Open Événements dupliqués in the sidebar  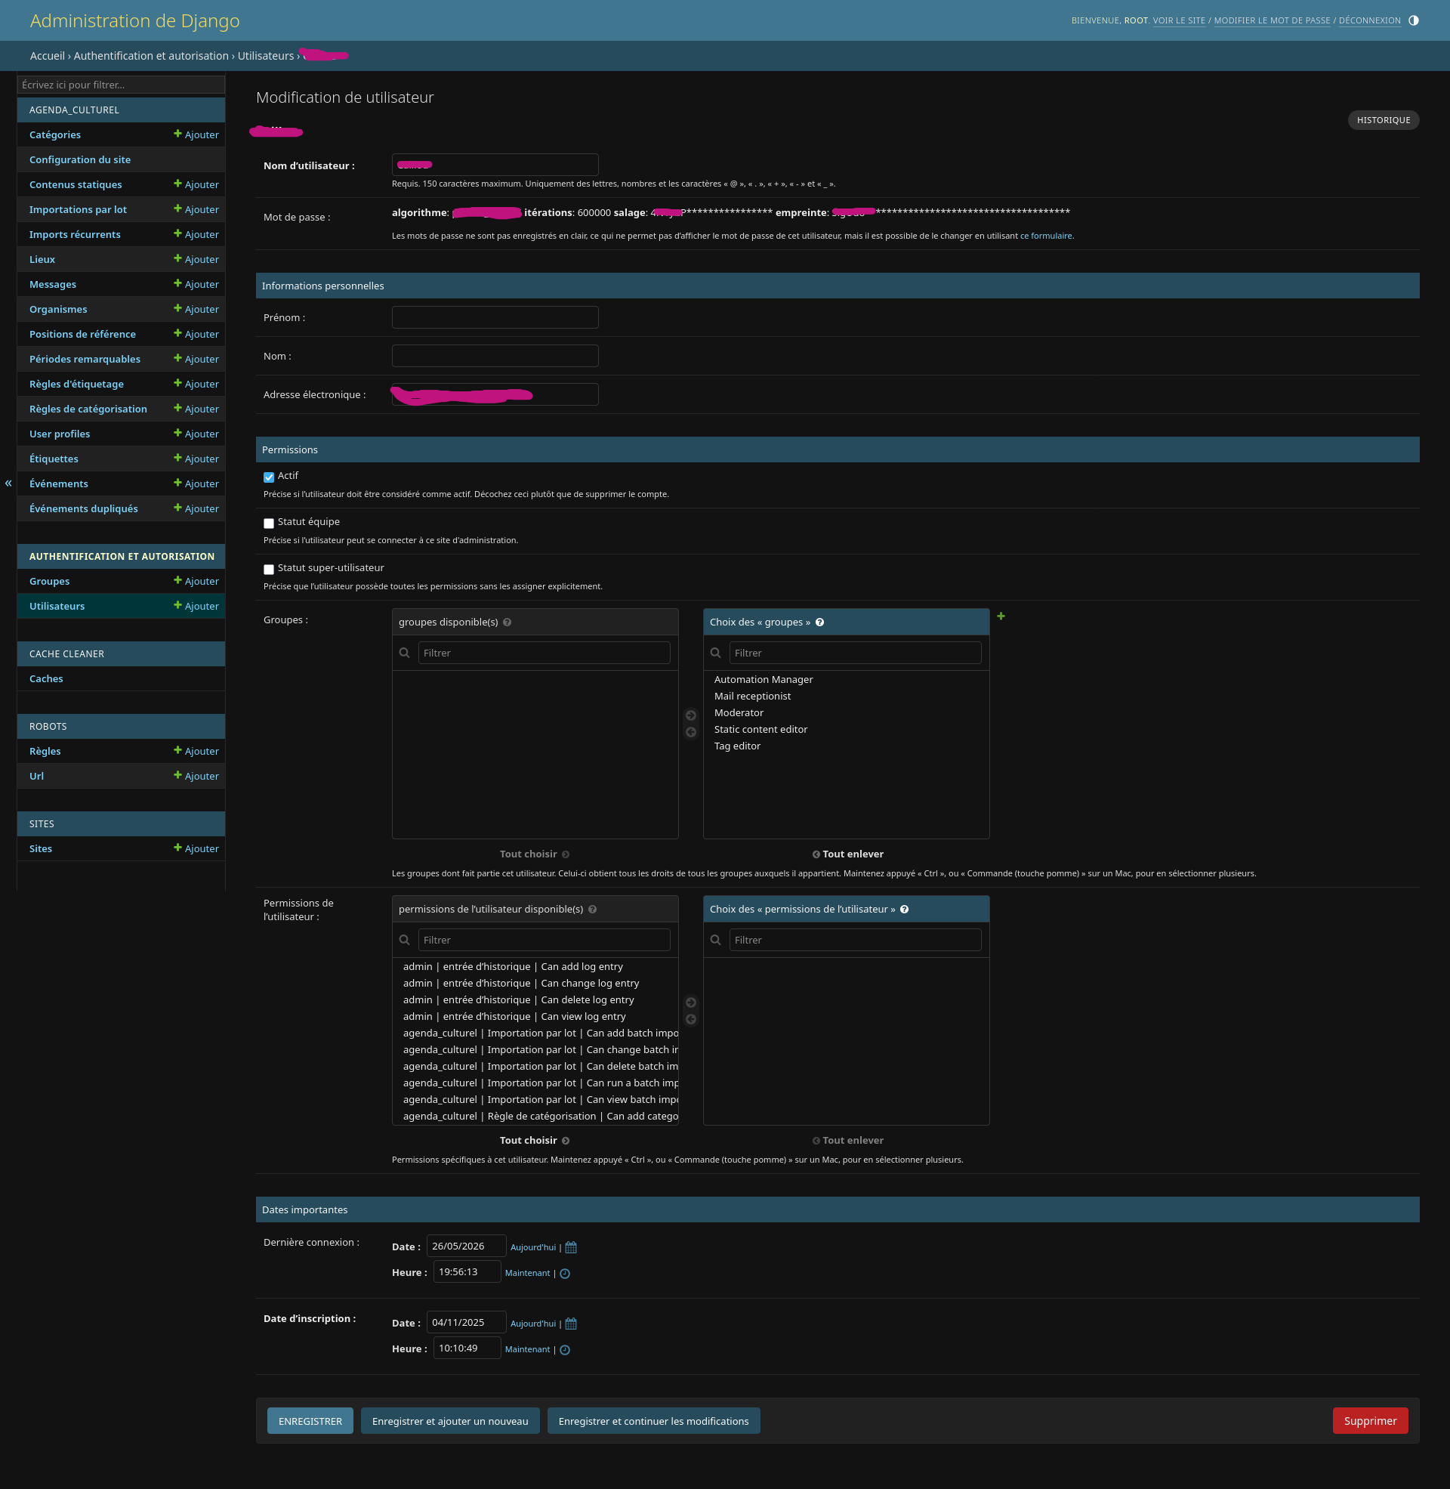click(x=84, y=508)
